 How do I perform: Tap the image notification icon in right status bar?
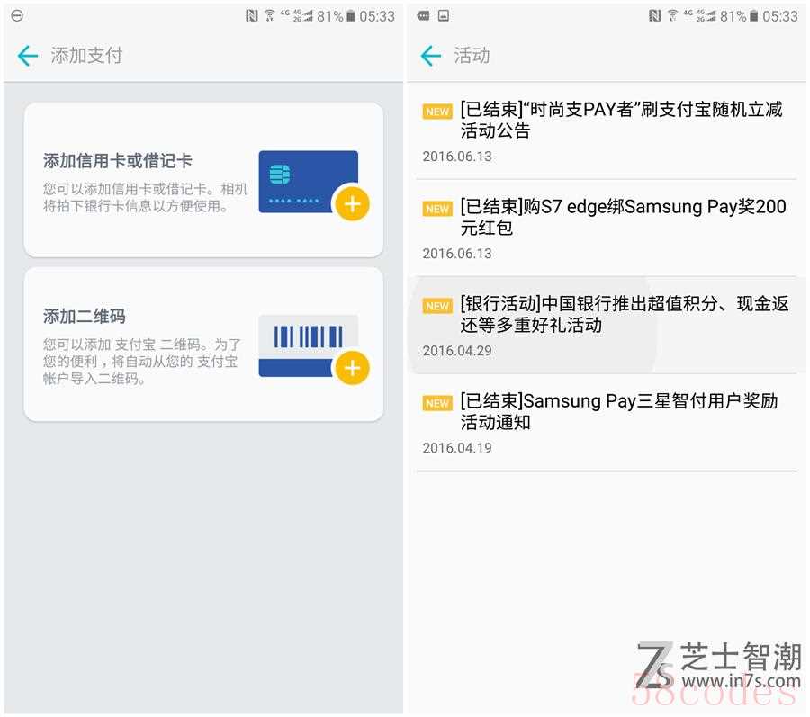pyautogui.click(x=443, y=15)
